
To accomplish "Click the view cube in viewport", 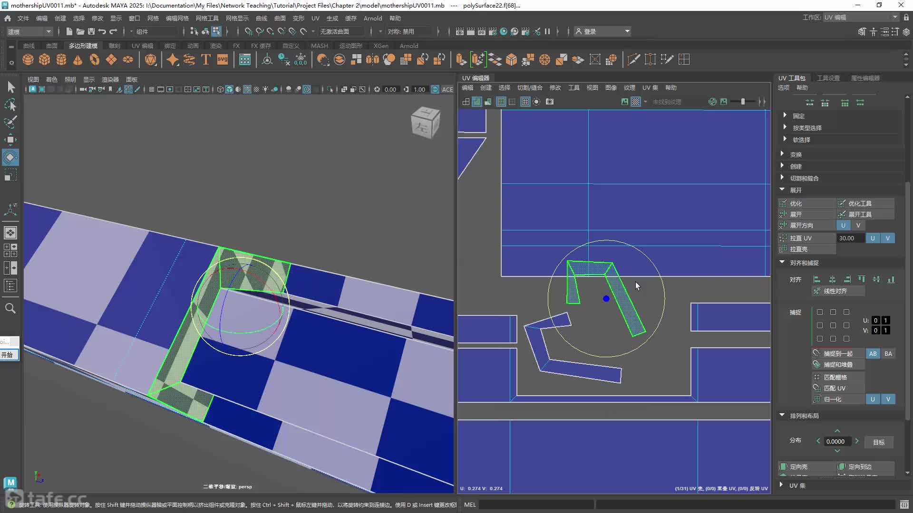I will (426, 123).
